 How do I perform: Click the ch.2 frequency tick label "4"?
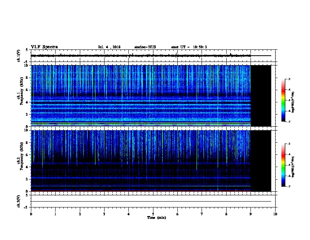click(x=27, y=167)
